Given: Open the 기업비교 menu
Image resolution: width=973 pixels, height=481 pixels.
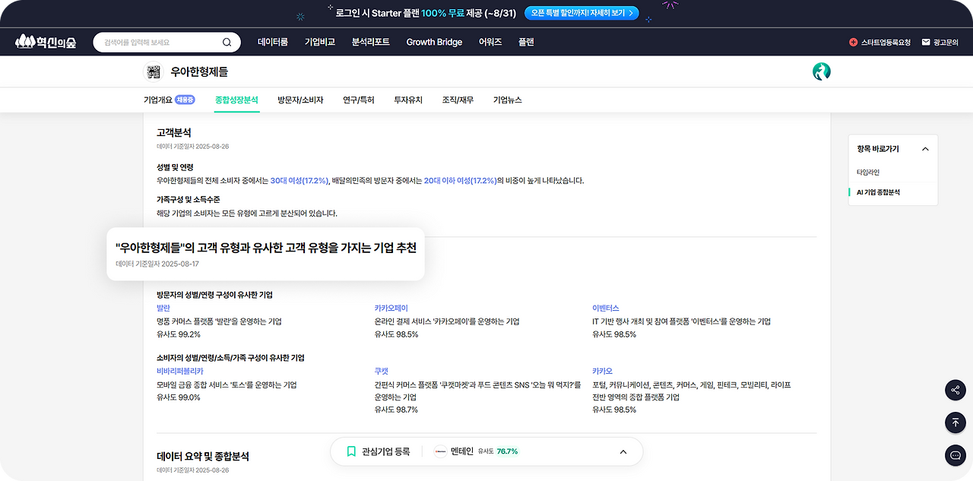Looking at the screenshot, I should click(x=320, y=42).
